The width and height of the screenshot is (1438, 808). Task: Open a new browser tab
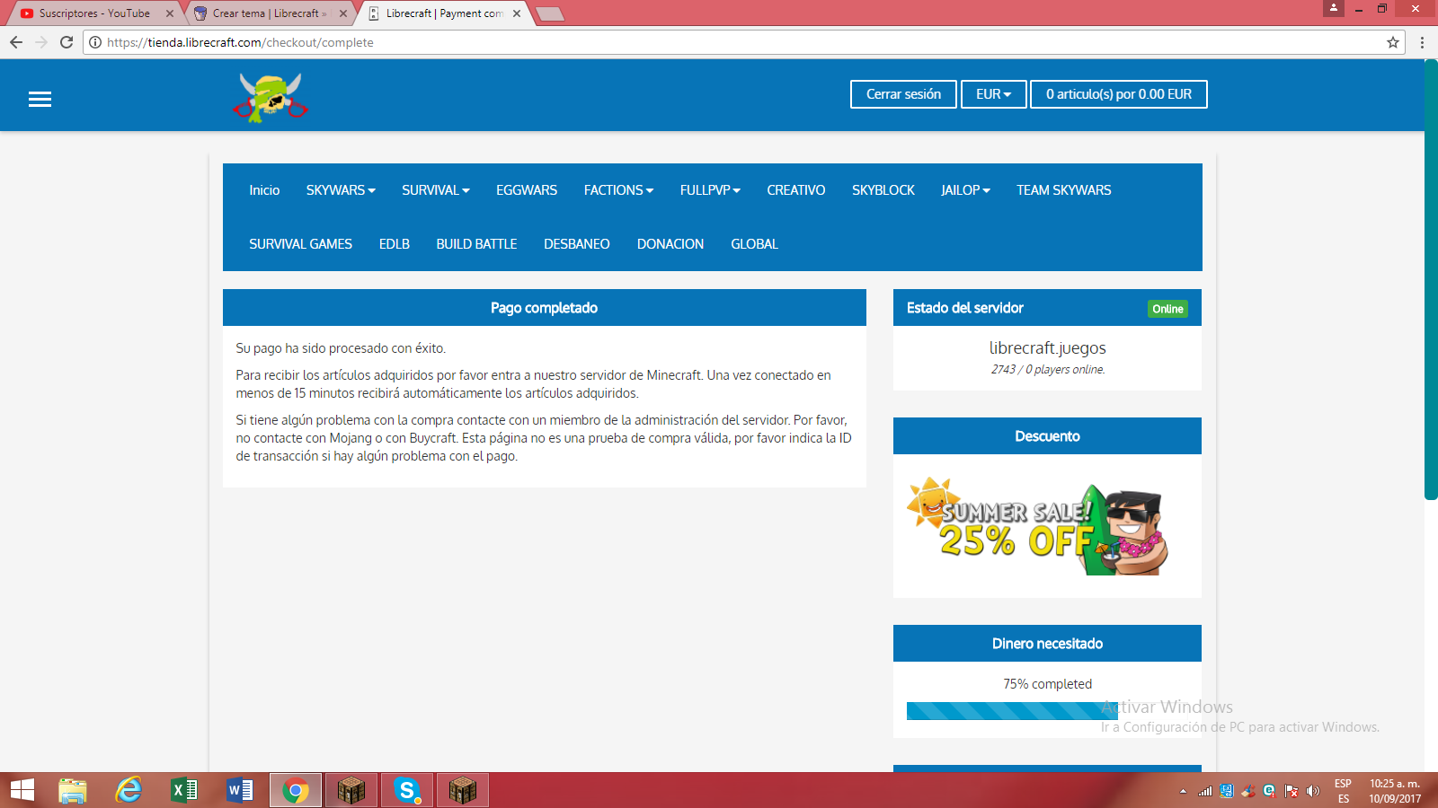pos(549,13)
